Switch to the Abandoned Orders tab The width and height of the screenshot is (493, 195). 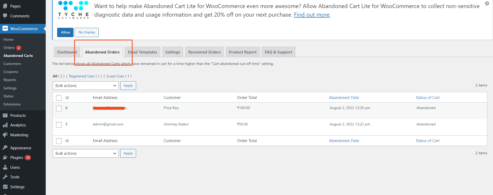coord(102,52)
